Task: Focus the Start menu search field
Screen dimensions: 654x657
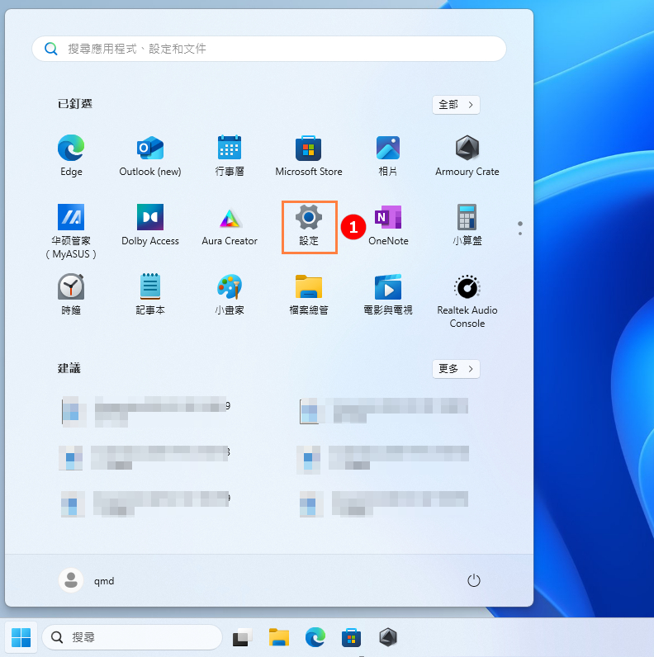Action: [269, 49]
